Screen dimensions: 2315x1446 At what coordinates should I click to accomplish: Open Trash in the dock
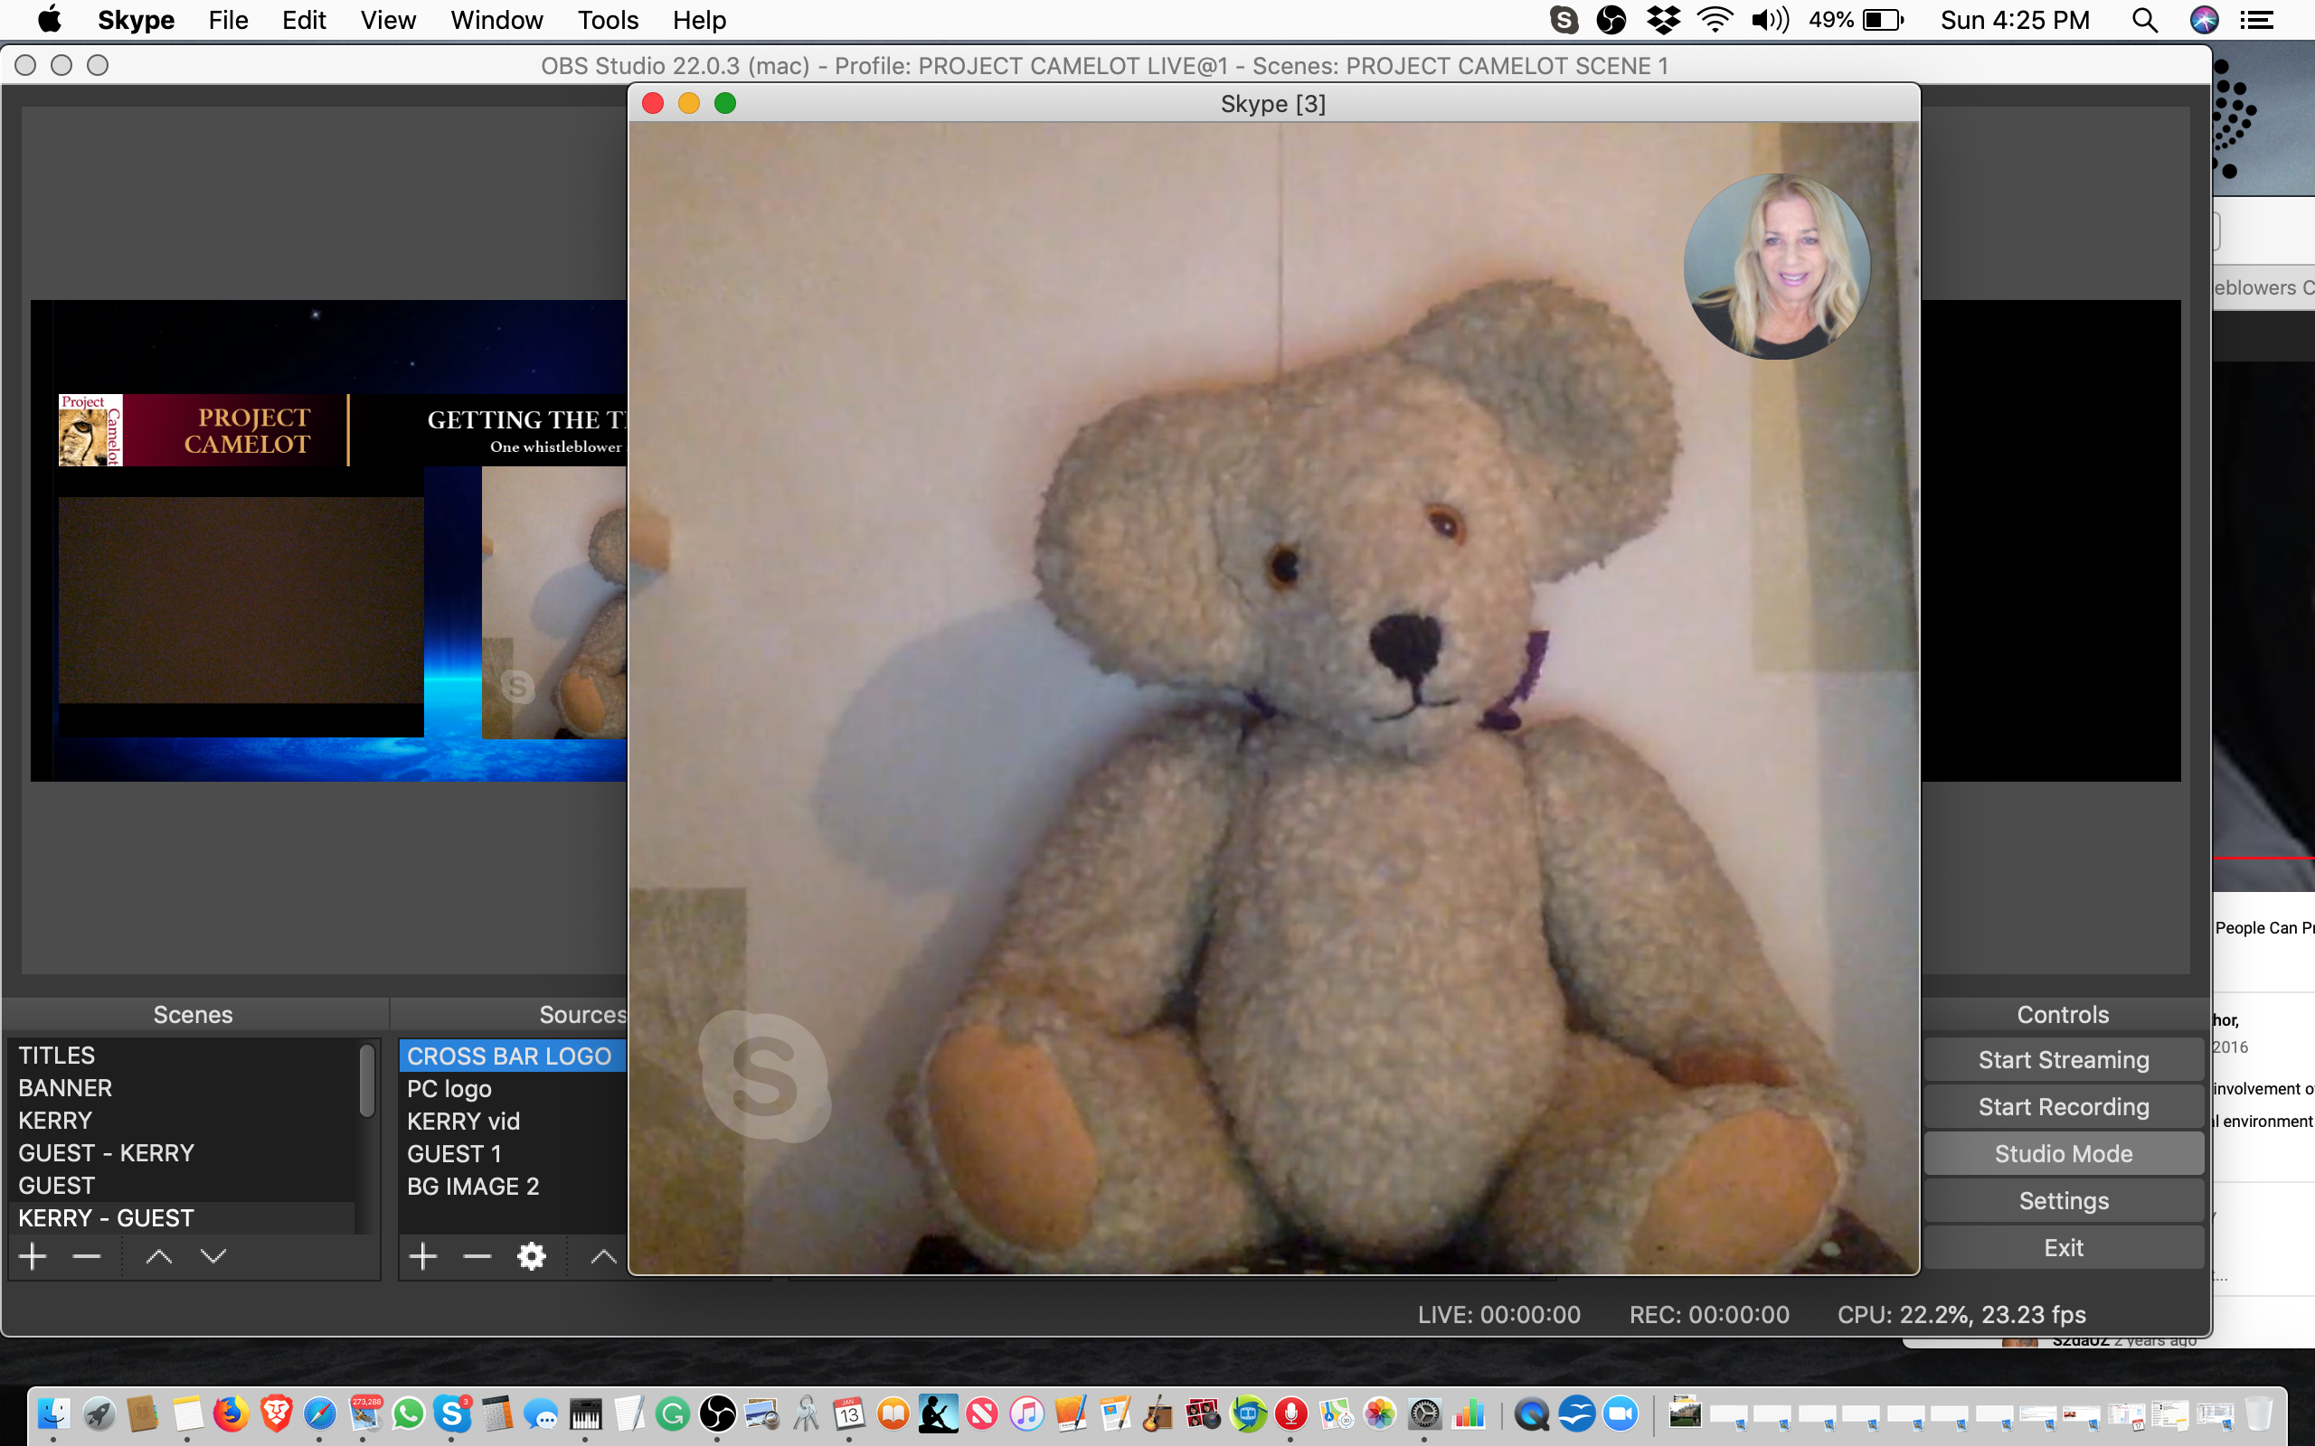2259,1413
